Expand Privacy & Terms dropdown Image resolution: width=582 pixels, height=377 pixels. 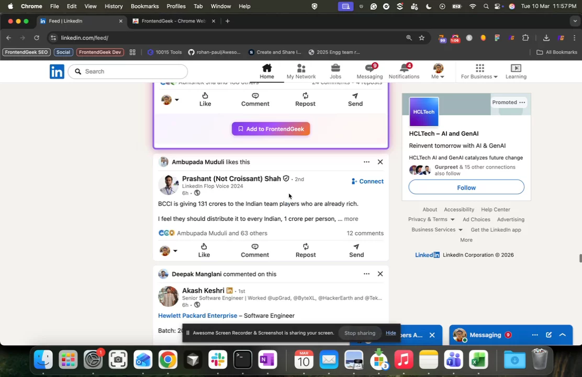431,219
